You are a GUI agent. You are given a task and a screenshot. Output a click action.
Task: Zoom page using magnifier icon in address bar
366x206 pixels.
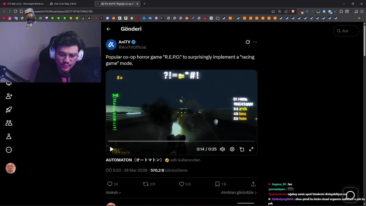click(x=280, y=11)
